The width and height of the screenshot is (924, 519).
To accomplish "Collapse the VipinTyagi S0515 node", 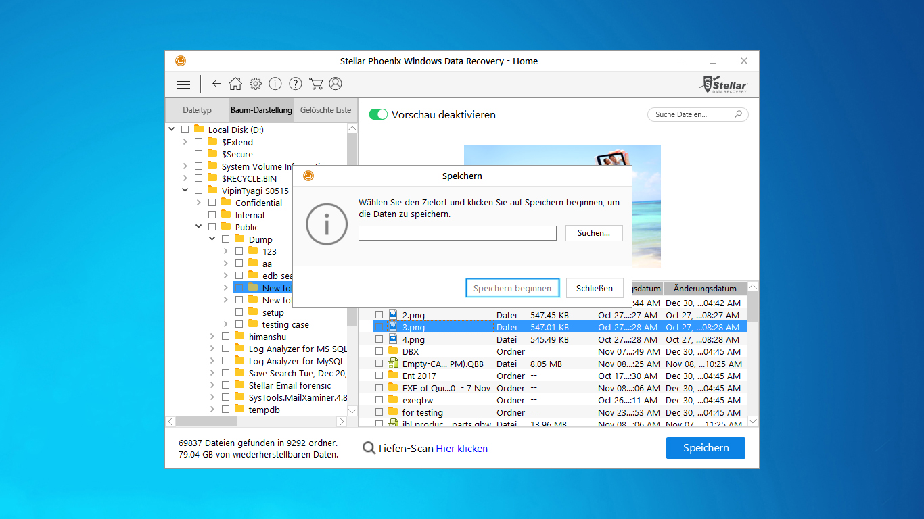I will click(185, 191).
